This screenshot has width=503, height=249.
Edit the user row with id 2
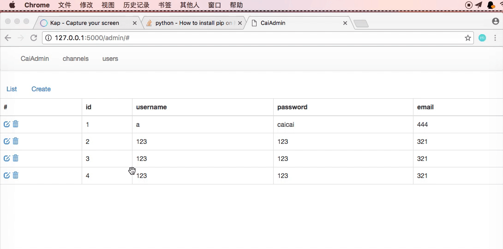coord(7,141)
